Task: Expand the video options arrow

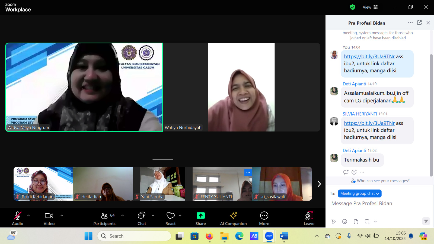Action: 62,216
